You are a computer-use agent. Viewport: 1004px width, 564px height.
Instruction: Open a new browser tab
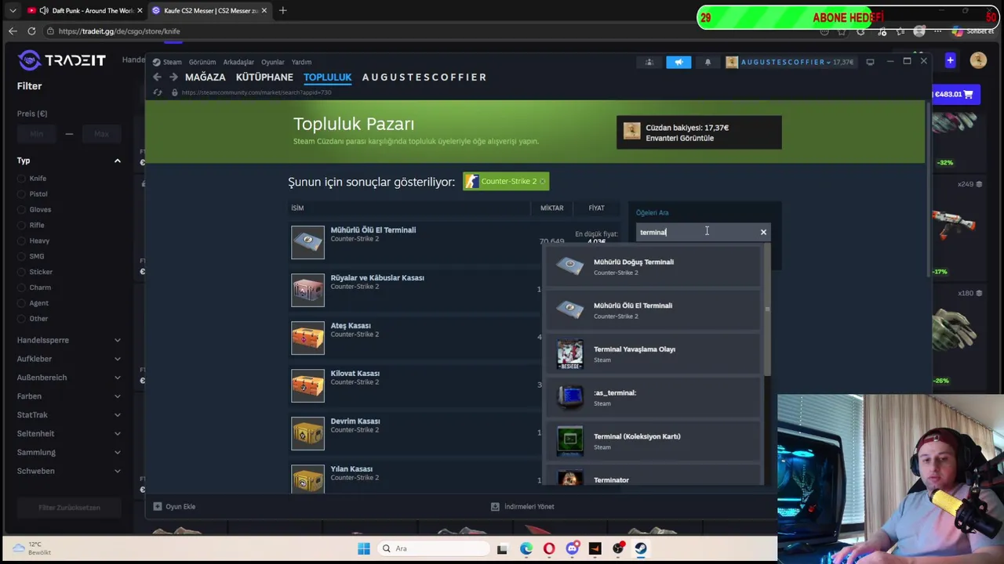(x=282, y=10)
